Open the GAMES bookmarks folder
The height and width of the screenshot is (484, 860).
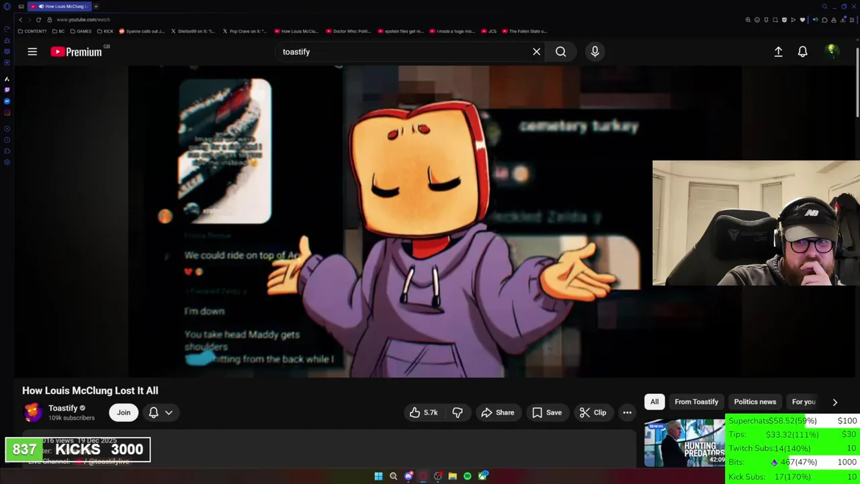[80, 31]
